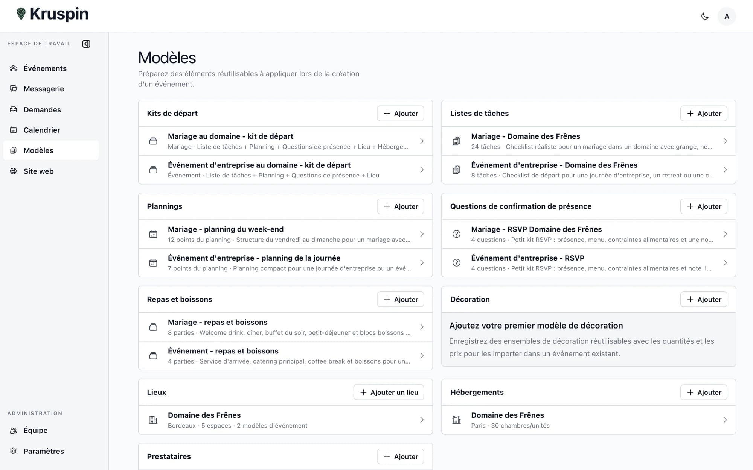Click the Messagerie chat bubble icon
Image resolution: width=753 pixels, height=470 pixels.
[x=14, y=89]
